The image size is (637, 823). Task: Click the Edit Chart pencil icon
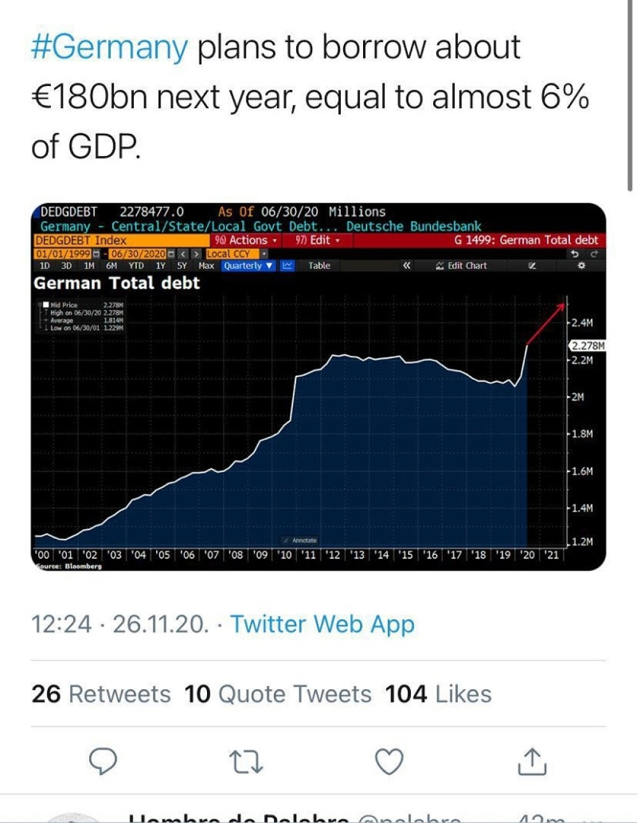pyautogui.click(x=461, y=266)
